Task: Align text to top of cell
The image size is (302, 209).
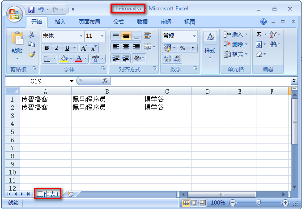Action: click(116, 36)
